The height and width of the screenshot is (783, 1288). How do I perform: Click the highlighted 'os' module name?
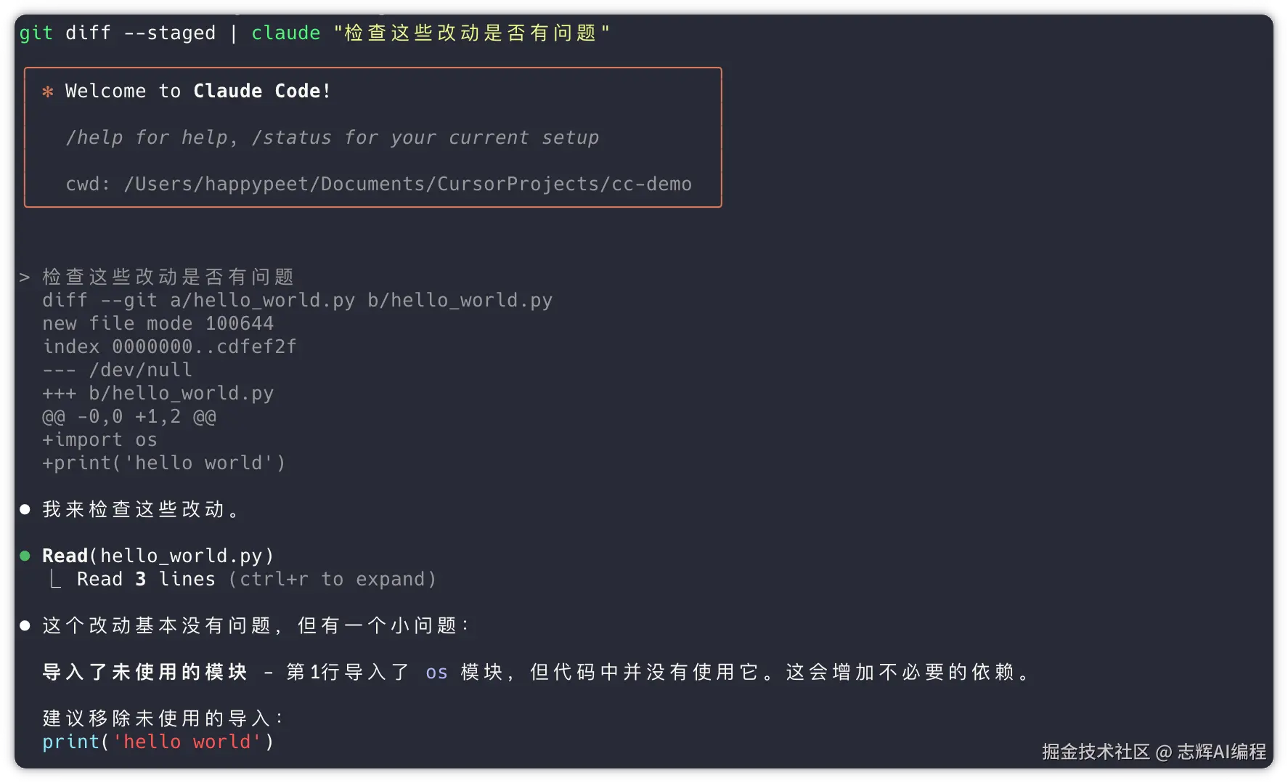[436, 673]
